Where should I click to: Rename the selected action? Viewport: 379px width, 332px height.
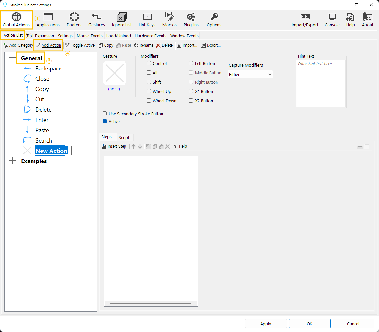coord(143,45)
